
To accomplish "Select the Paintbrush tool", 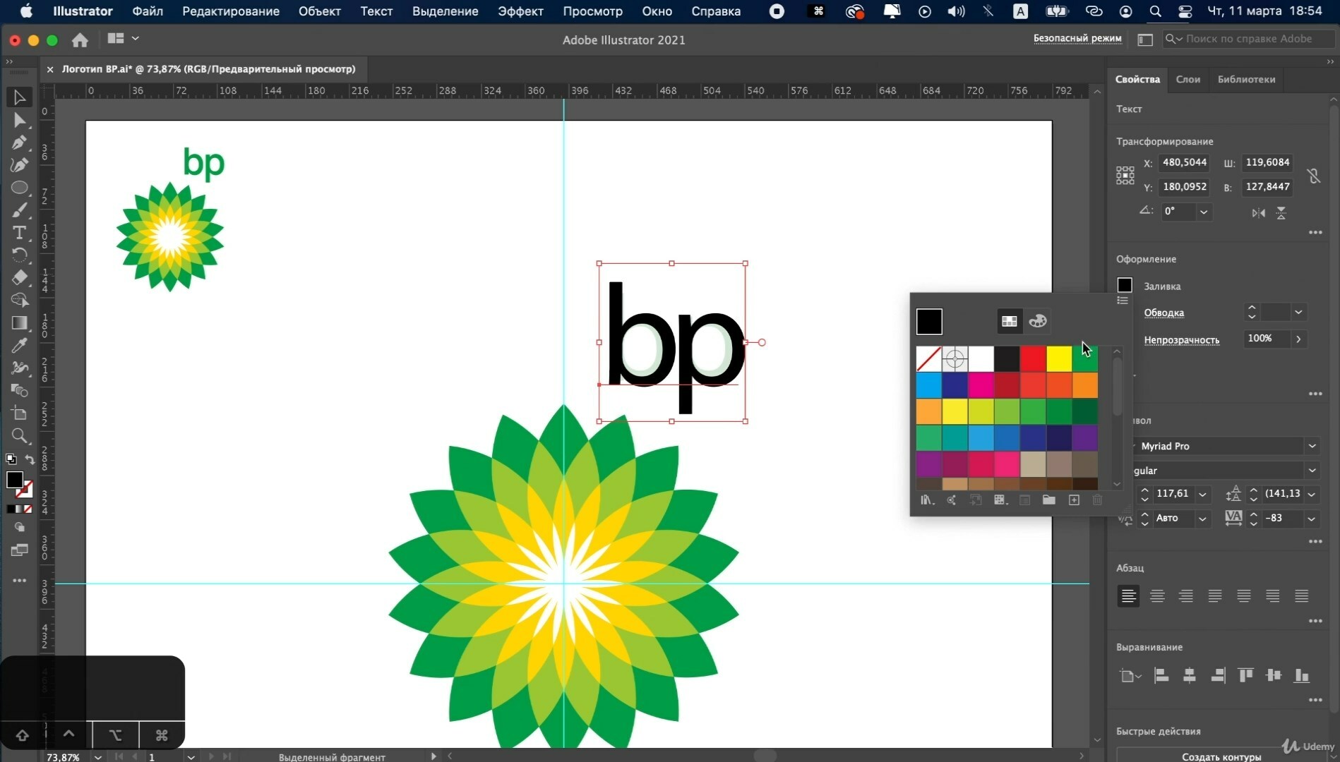I will (19, 210).
